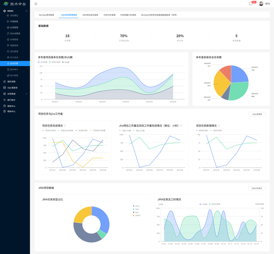
Task: Click the DEMO cube icon in sidebar
Action: (x=5, y=11)
